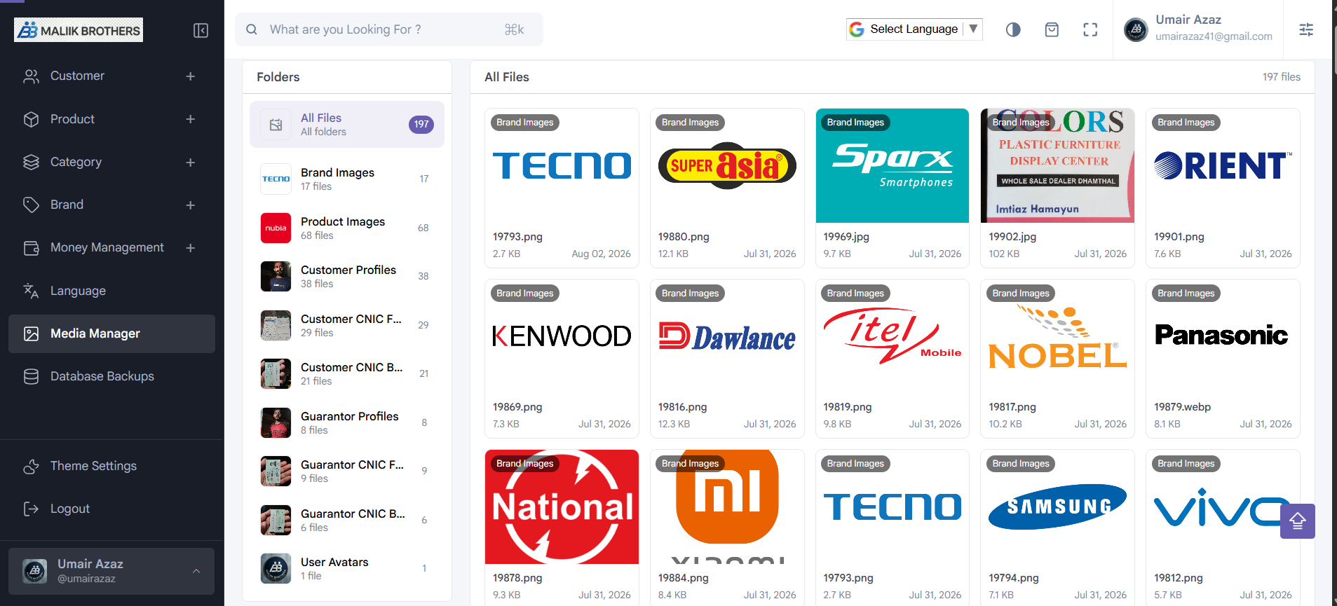Expand the Customer submenu plus
Screen dimensions: 1337x606
[191, 76]
